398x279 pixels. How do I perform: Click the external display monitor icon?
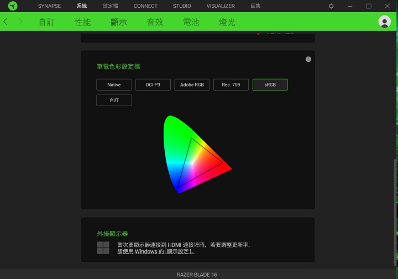[103, 248]
